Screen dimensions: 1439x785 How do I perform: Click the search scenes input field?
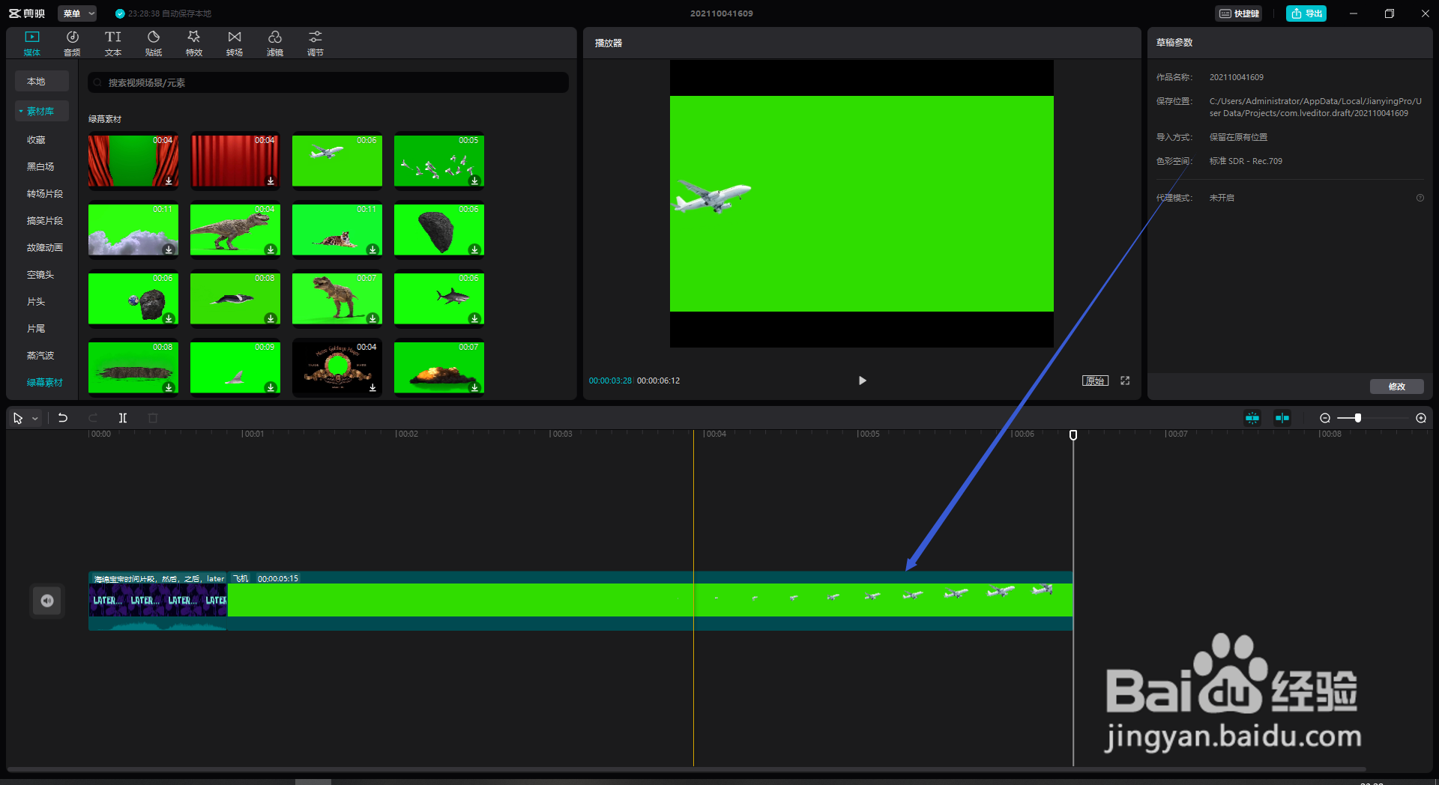click(328, 82)
